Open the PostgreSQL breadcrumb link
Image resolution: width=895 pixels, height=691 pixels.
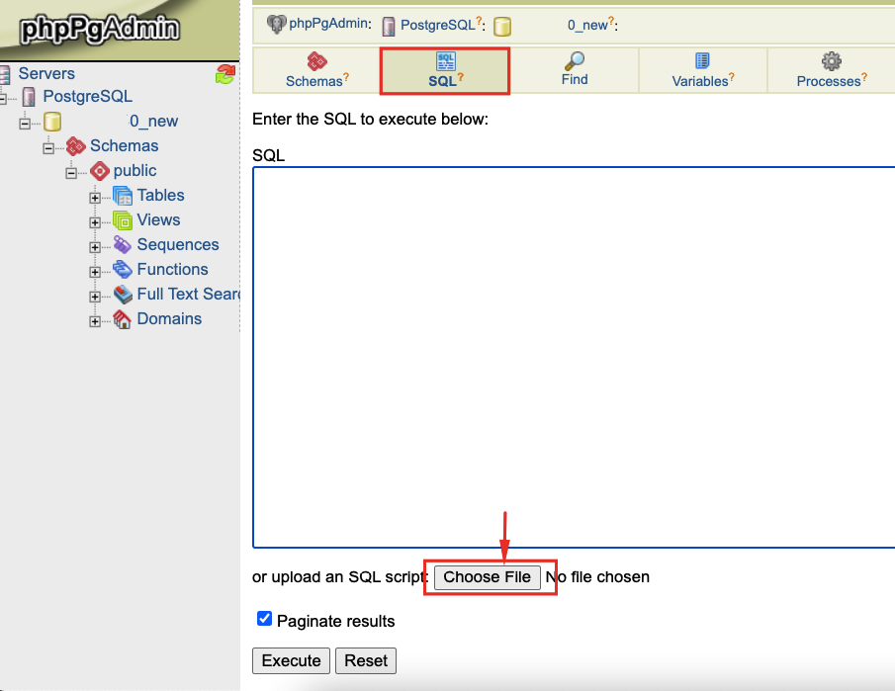(438, 25)
